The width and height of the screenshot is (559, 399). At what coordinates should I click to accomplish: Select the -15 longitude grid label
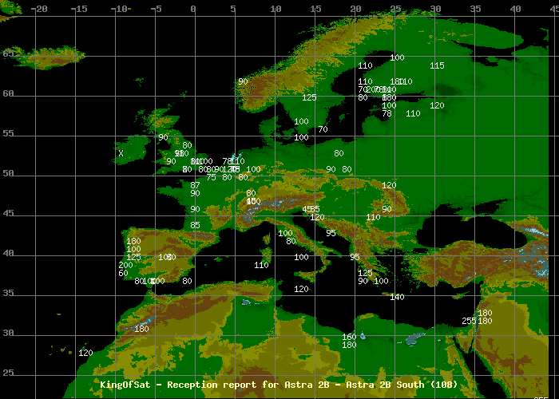pos(78,9)
